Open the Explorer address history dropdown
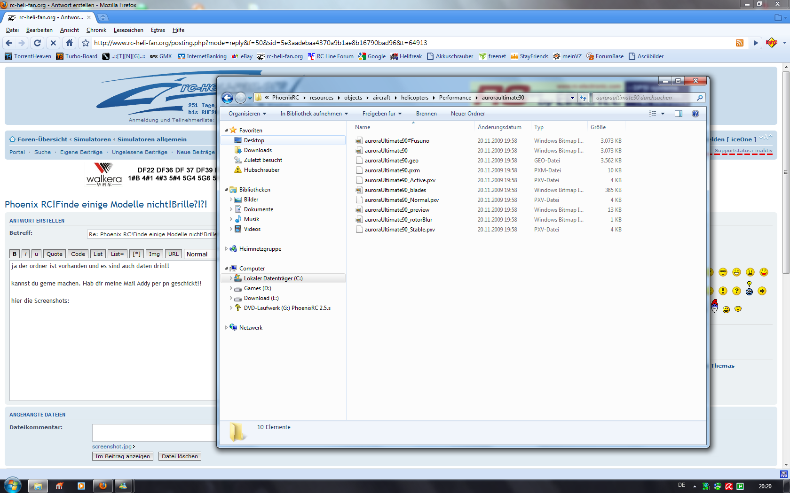The height and width of the screenshot is (493, 790). pyautogui.click(x=572, y=98)
